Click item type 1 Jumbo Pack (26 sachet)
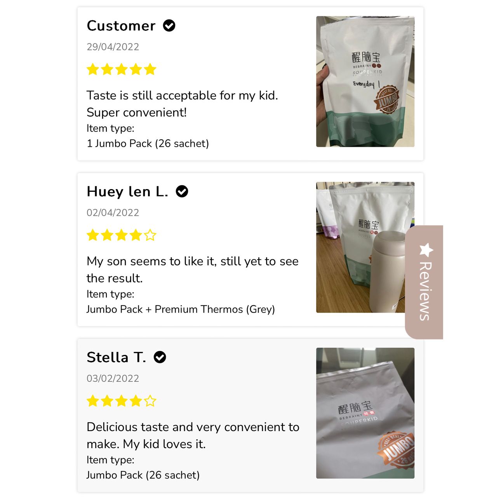The height and width of the screenshot is (501, 501). pos(148,144)
